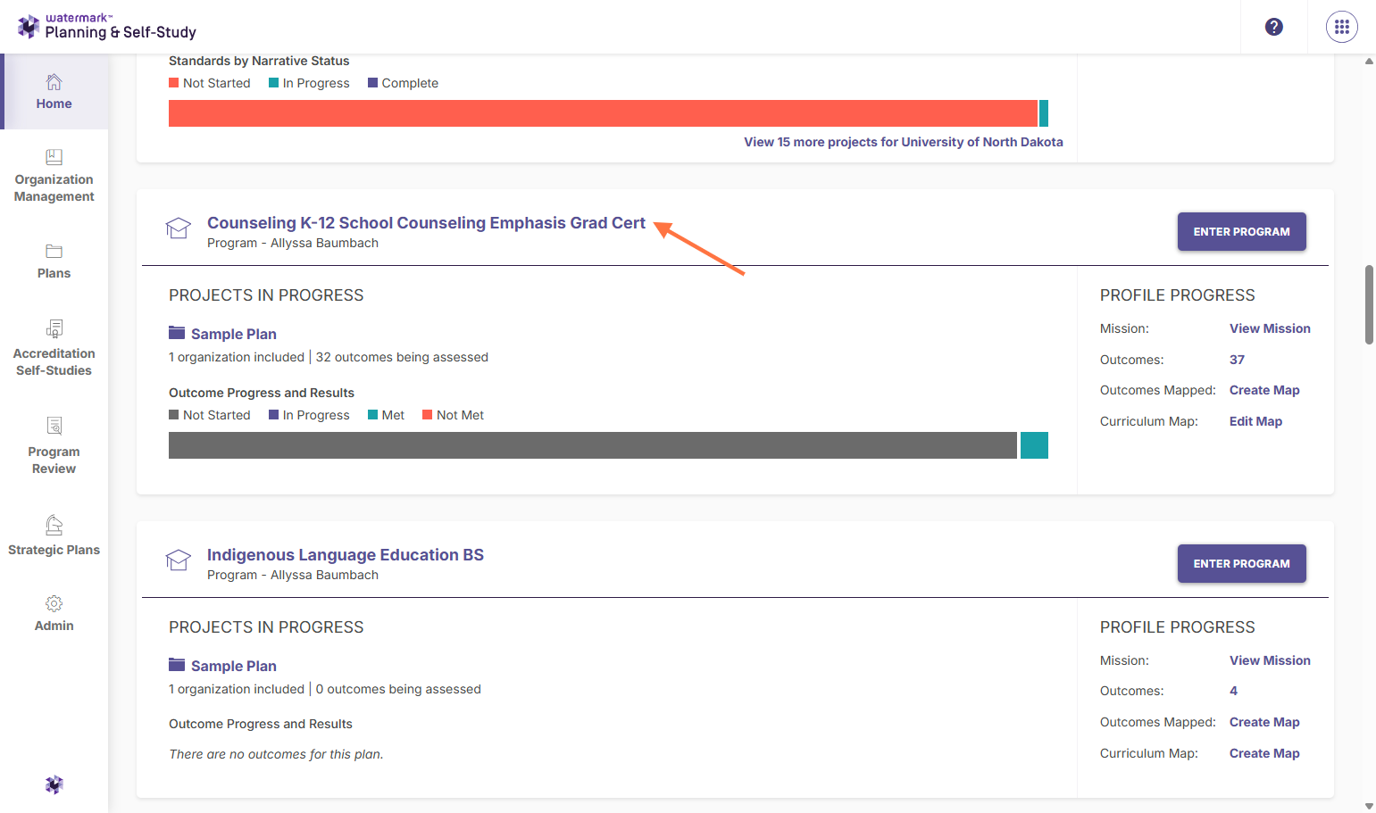Click the red Not Started narrative status bar
The image size is (1376, 813).
(603, 113)
